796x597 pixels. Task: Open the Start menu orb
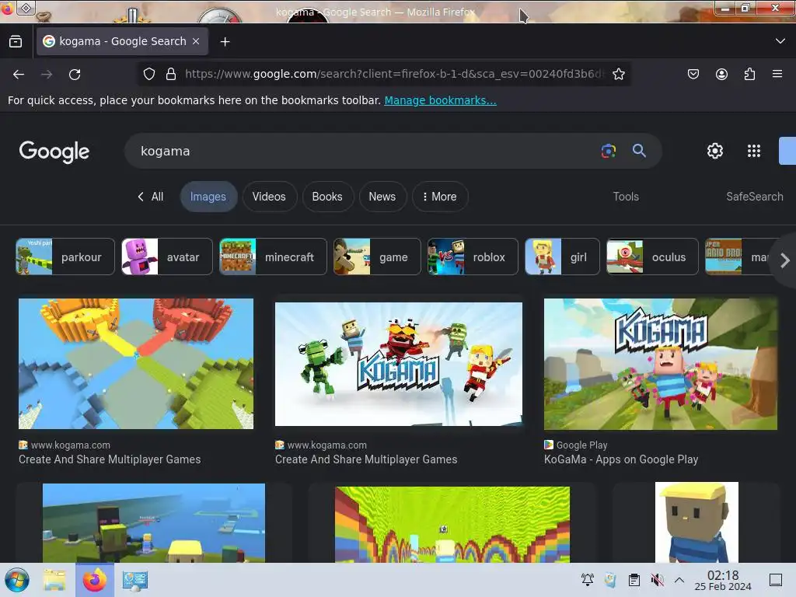pyautogui.click(x=17, y=580)
